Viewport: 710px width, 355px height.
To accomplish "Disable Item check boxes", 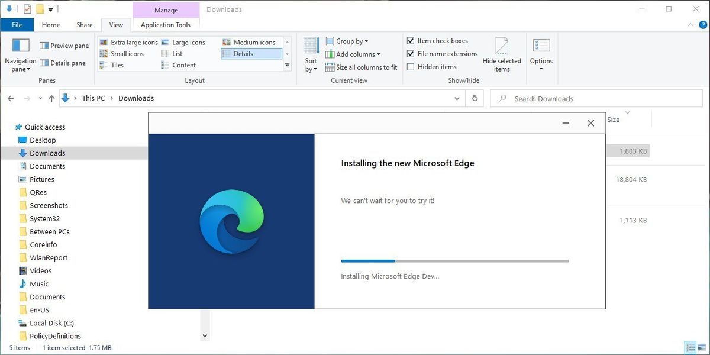I will [x=411, y=40].
